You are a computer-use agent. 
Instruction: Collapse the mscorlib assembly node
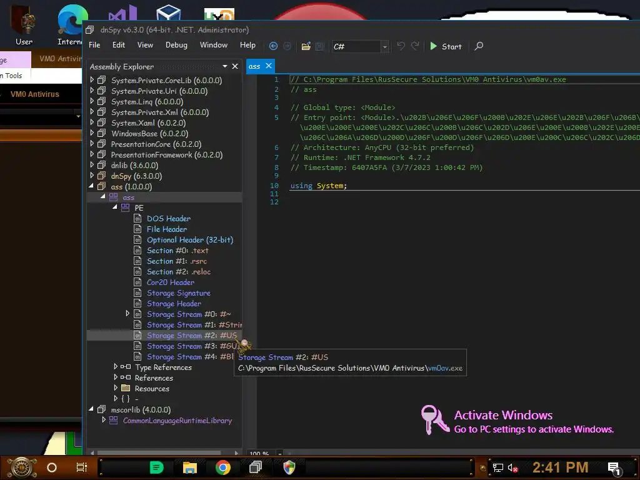point(91,409)
